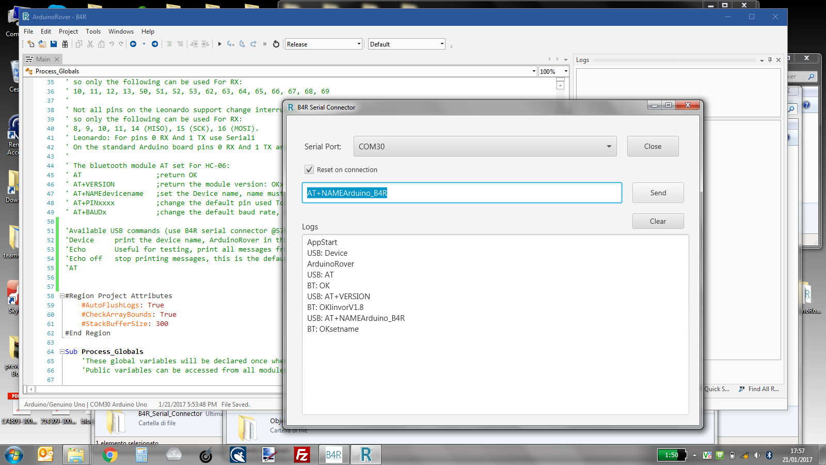Click the Copy toolbar icon
The height and width of the screenshot is (465, 826).
tap(79, 44)
